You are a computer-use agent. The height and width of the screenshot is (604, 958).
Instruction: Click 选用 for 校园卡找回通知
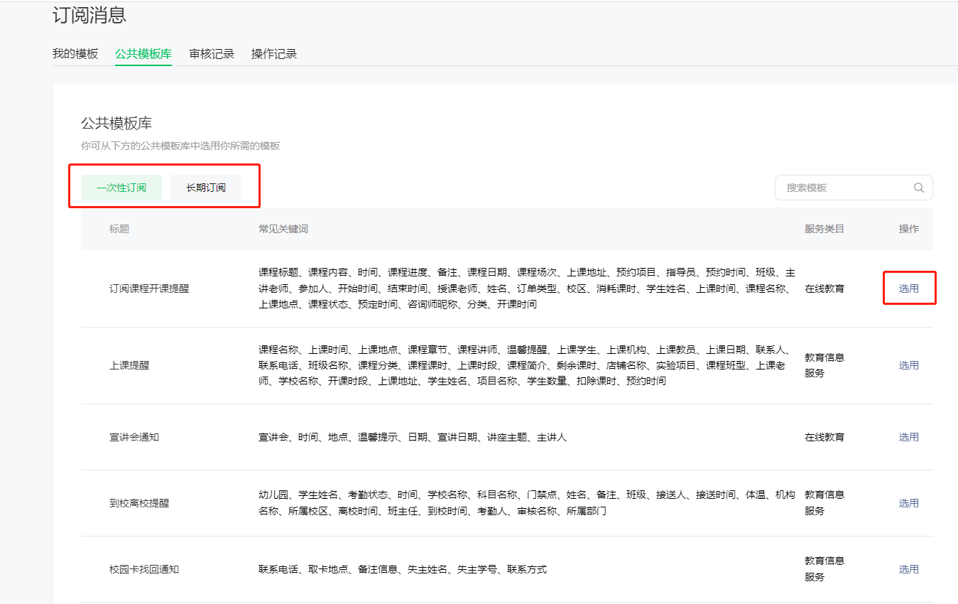pos(909,569)
